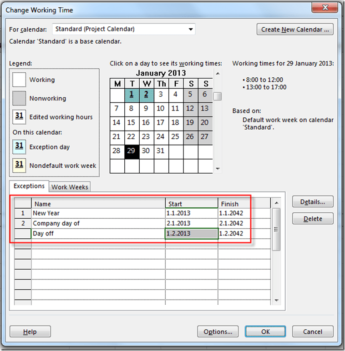The width and height of the screenshot is (345, 351).
Task: Open the Help button
Action: coord(30,331)
